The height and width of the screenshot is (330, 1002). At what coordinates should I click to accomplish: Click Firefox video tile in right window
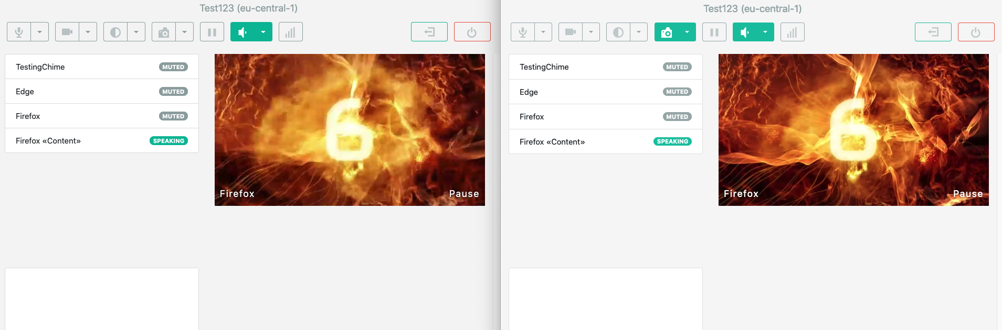click(x=853, y=130)
